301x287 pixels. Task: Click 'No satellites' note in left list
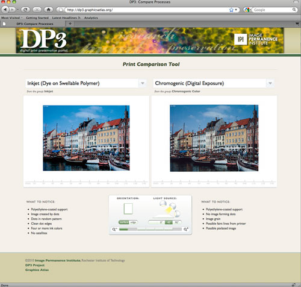tap(39, 233)
